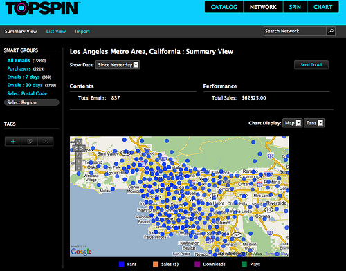Click Select Postal Code
The image size is (346, 271).
(27, 93)
